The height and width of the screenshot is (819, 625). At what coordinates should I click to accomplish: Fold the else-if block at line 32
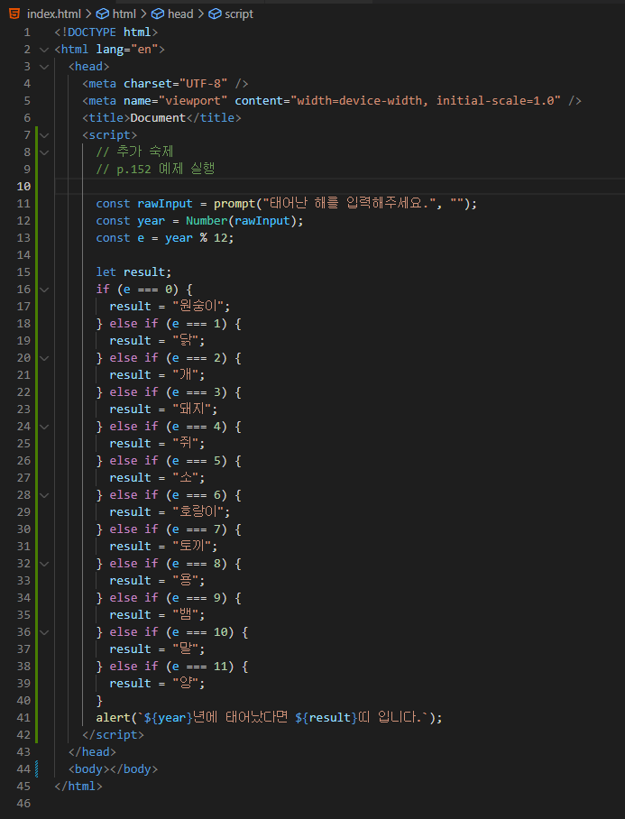[44, 564]
